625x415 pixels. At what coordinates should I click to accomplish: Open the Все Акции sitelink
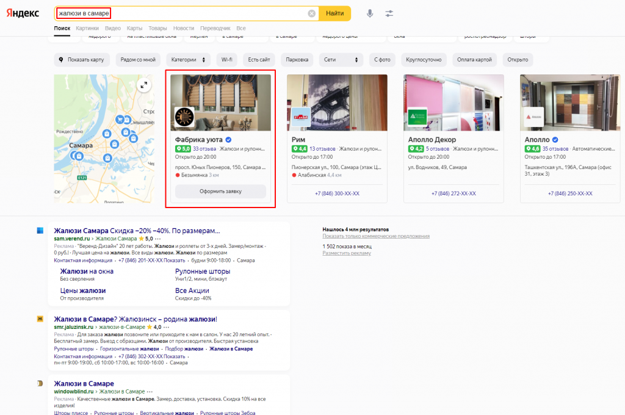click(x=192, y=290)
